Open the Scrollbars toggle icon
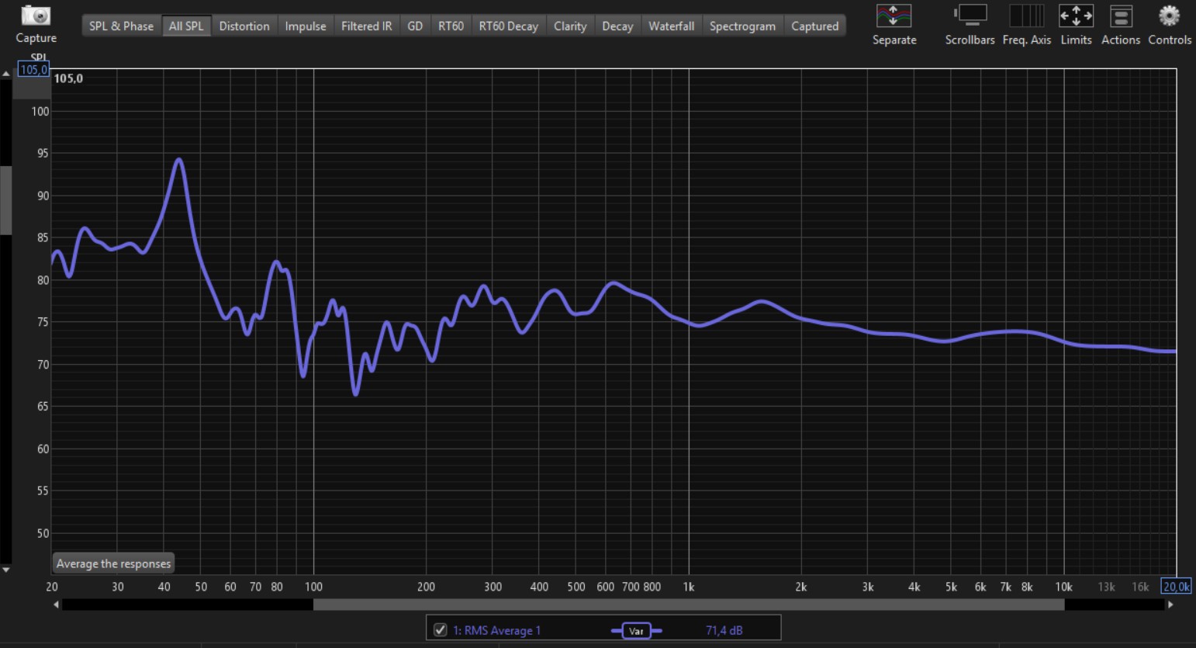The height and width of the screenshot is (648, 1196). tap(970, 16)
